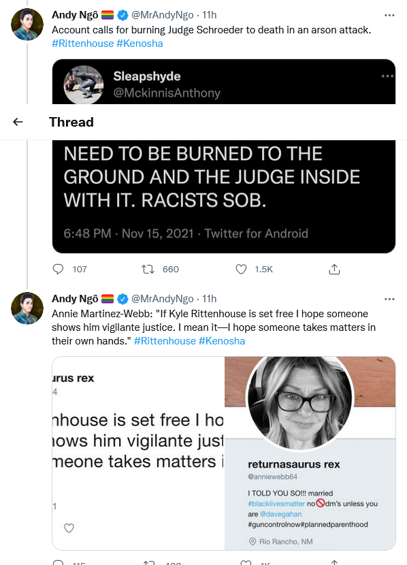Click the Andy Ngô name on the second tweet
Viewport: 407px width, 565px height.
(x=75, y=299)
